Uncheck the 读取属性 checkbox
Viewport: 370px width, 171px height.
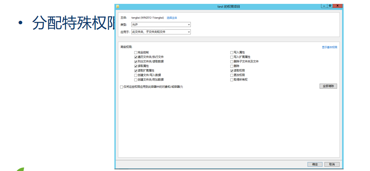(136, 66)
